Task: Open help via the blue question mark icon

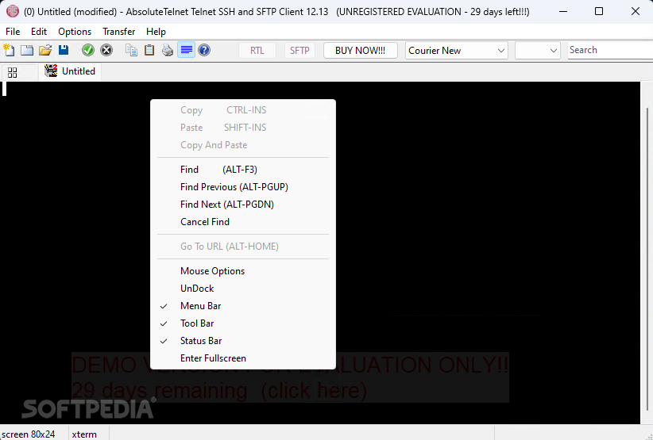Action: pyautogui.click(x=204, y=50)
